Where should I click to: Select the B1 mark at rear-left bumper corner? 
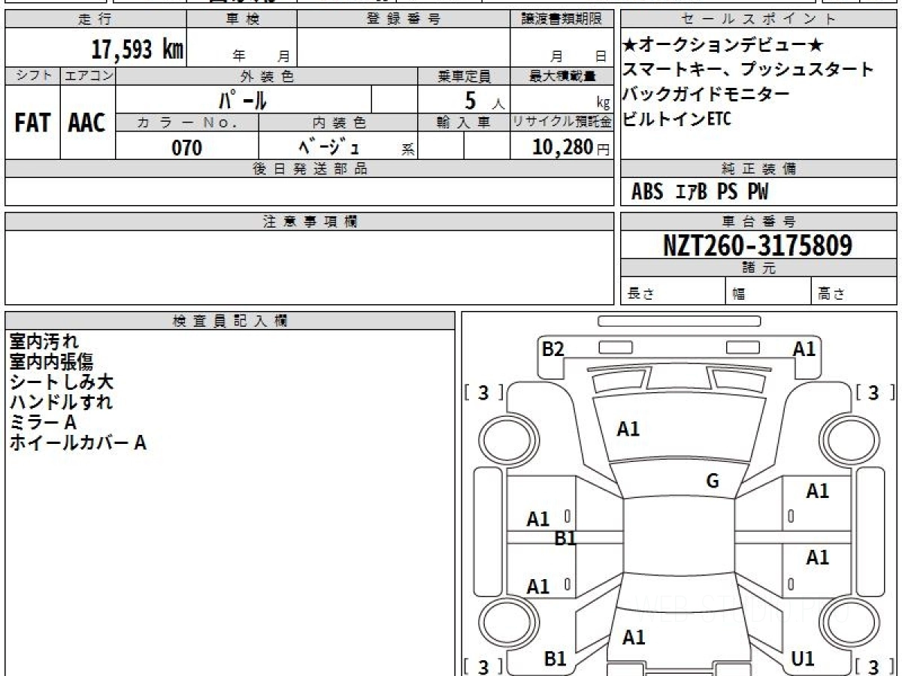pyautogui.click(x=555, y=659)
